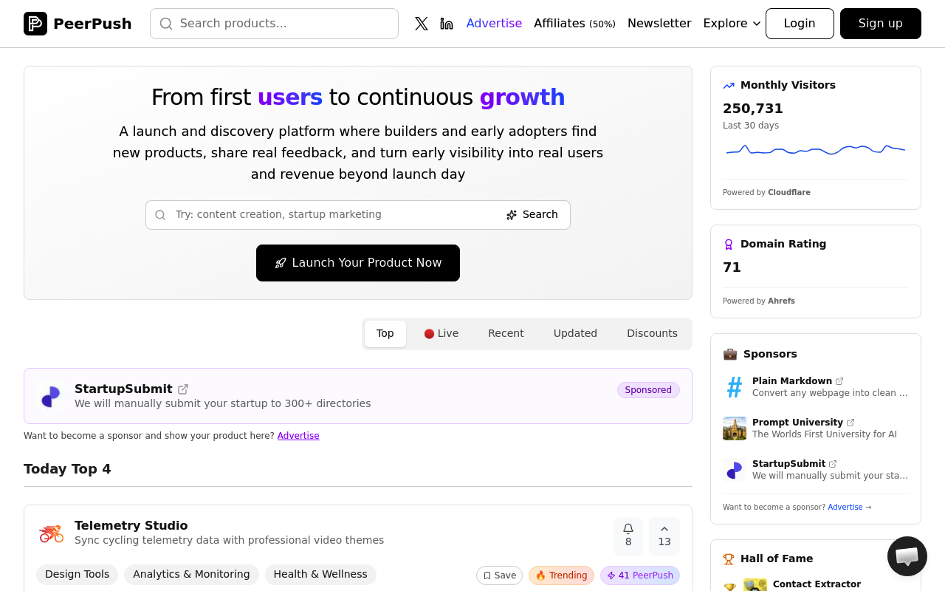Upvote Telemetry Studio with the 13 arrow

click(664, 536)
